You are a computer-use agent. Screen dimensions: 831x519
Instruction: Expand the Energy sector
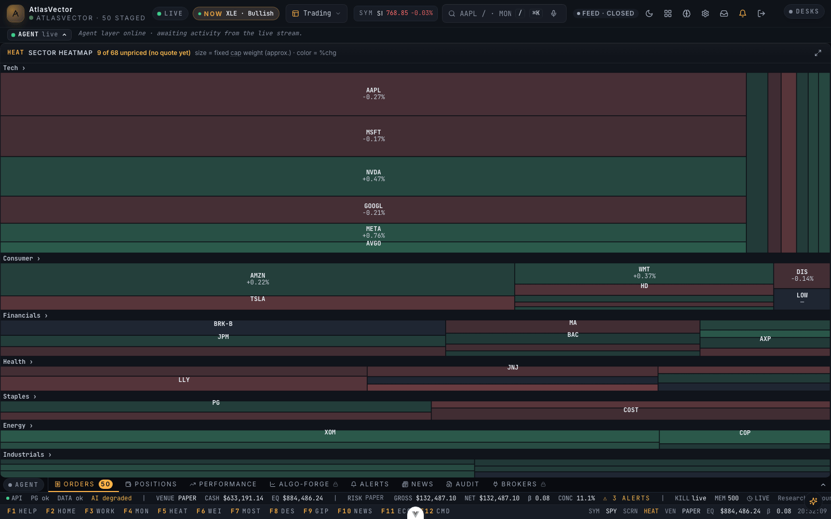(x=18, y=426)
